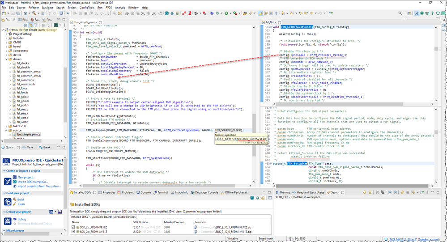Open the ConfigTools menu
The image size is (447, 242).
click(x=86, y=8)
